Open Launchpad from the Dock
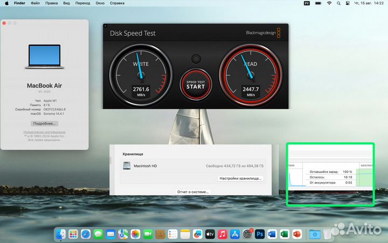The width and height of the screenshot is (388, 243). pyautogui.click(x=73, y=234)
